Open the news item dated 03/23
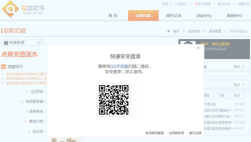Screen dimensions: 251x142 click(219, 129)
